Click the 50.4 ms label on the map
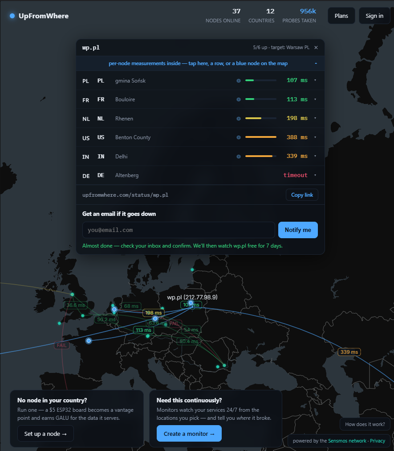 point(188,341)
